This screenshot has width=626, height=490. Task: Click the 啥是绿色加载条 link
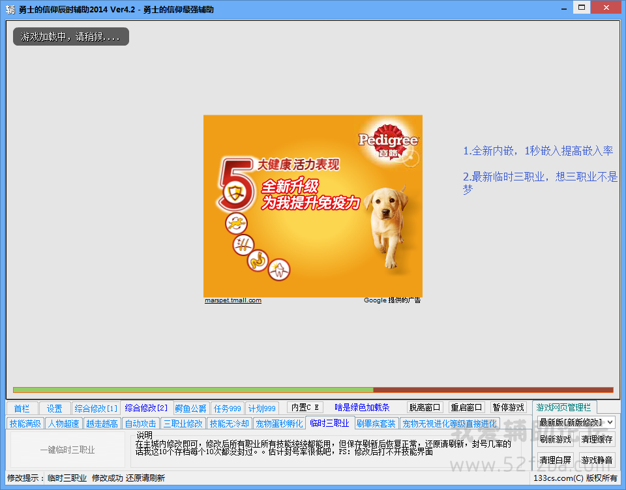tap(362, 407)
